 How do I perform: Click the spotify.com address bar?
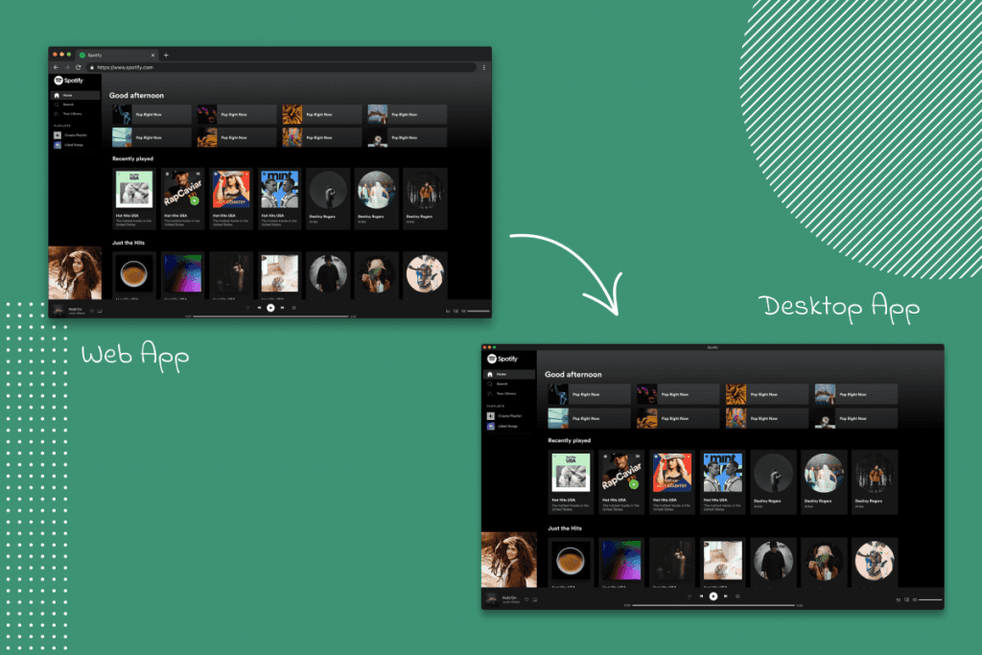pyautogui.click(x=282, y=67)
